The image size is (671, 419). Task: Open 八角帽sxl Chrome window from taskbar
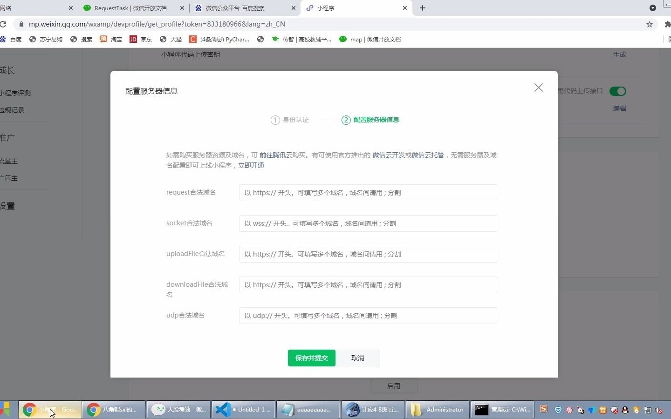(114, 410)
